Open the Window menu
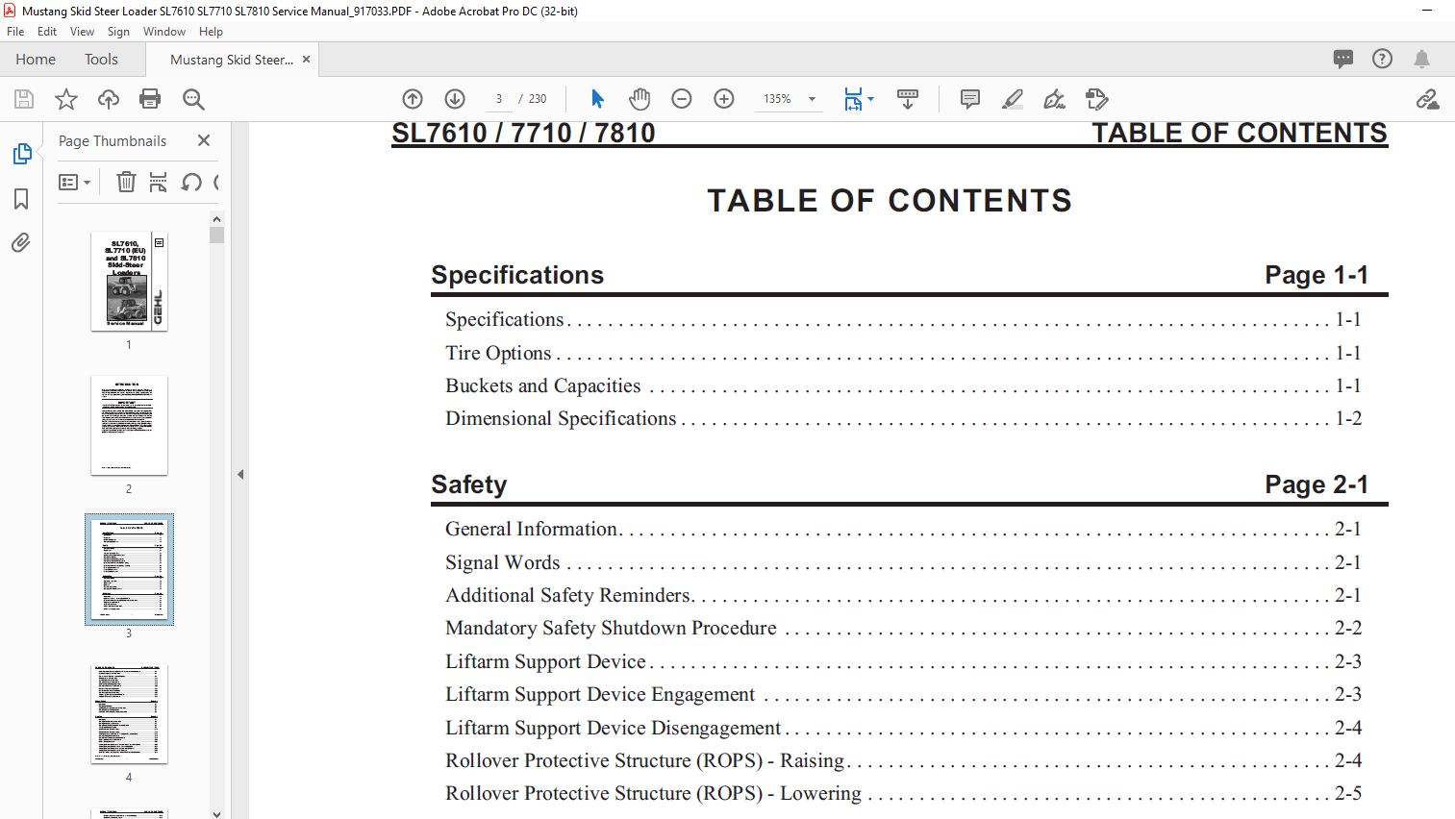This screenshot has height=819, width=1455. click(x=164, y=32)
